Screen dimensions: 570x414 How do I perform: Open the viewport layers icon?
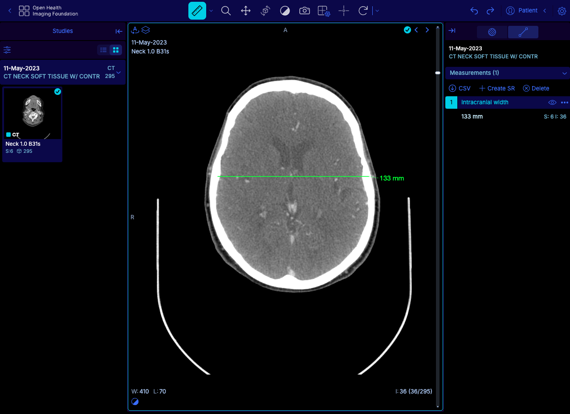click(146, 30)
